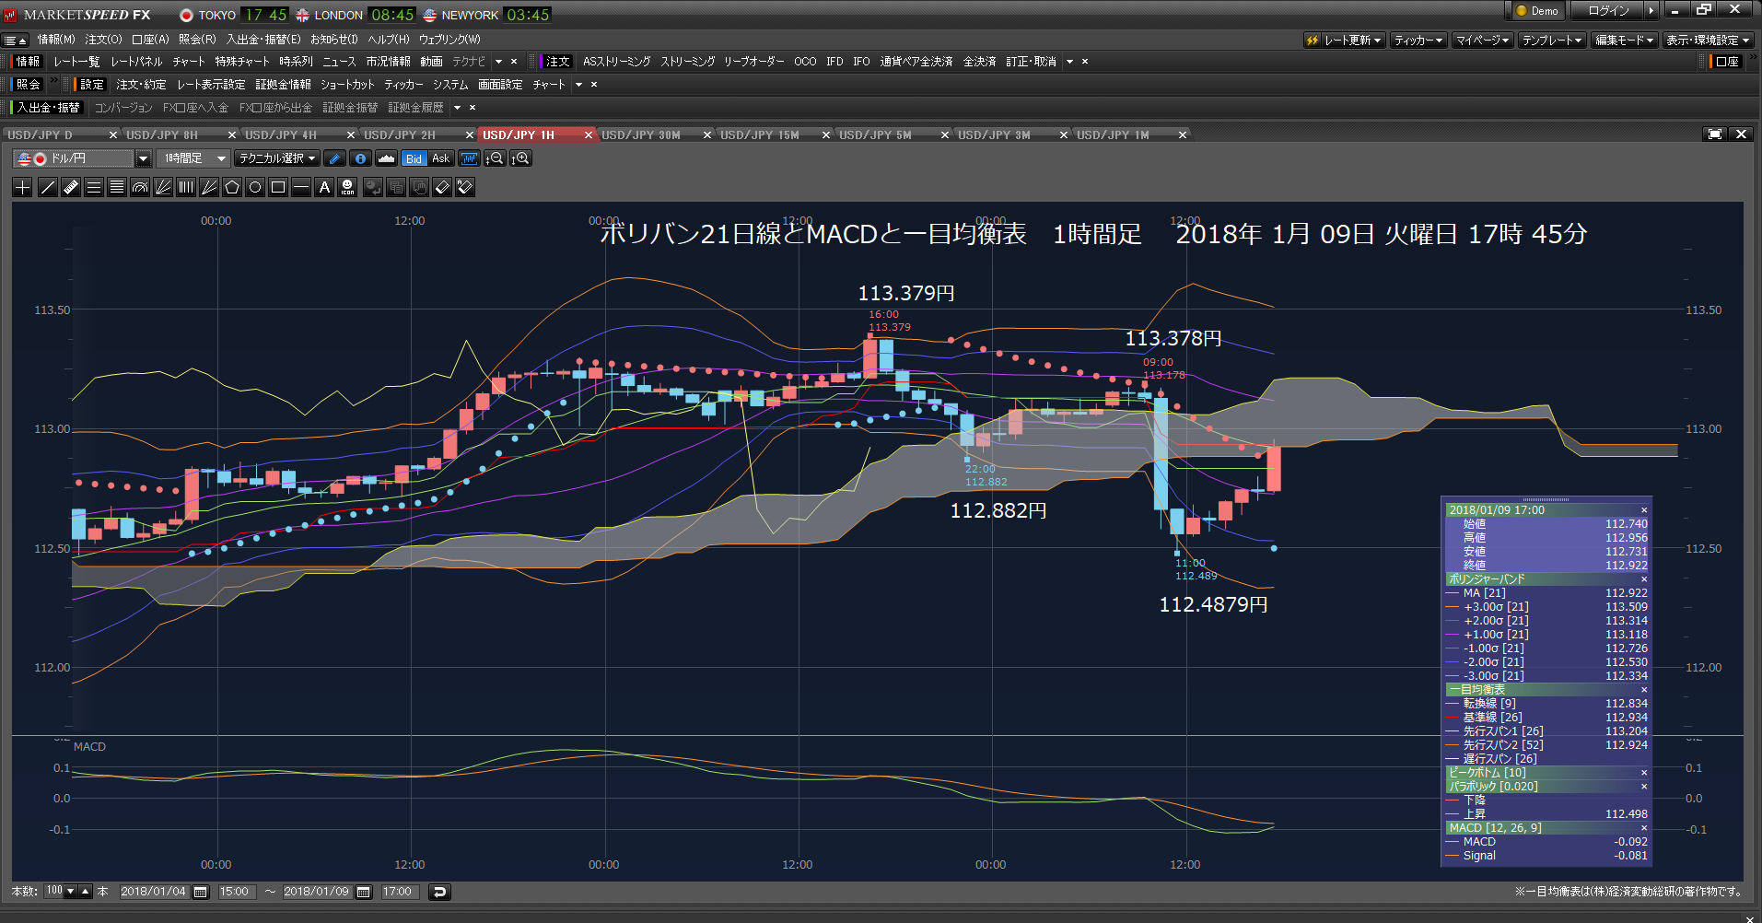Click the ログイン button
Screen dimensions: 1762x923
click(1609, 11)
